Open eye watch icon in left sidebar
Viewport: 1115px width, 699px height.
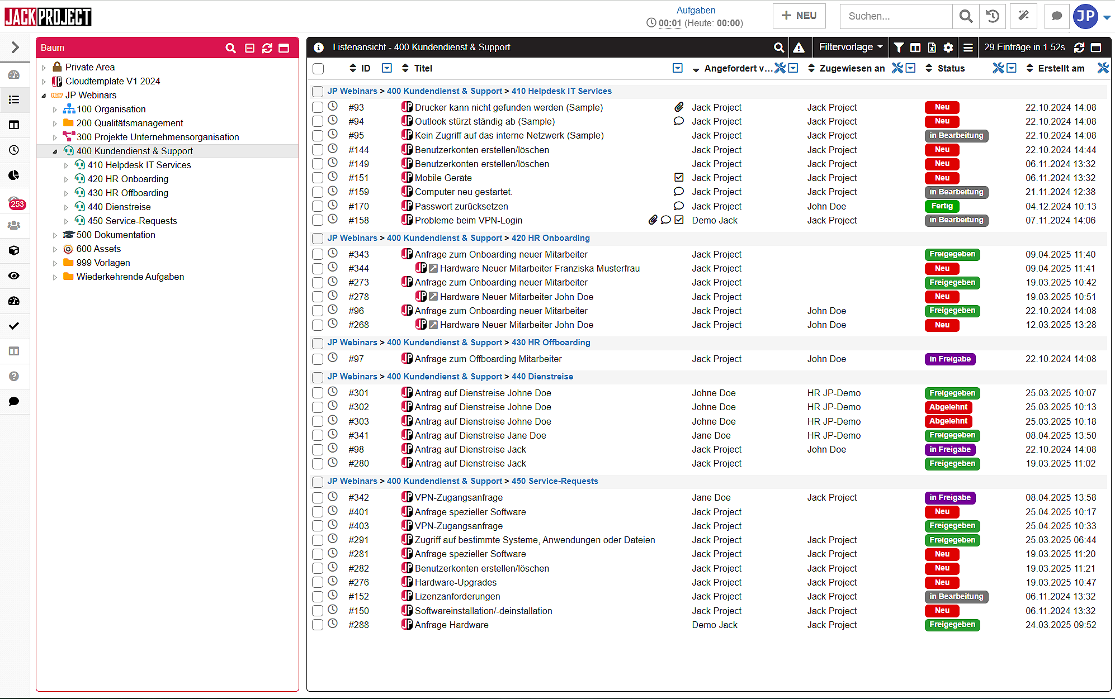14,275
